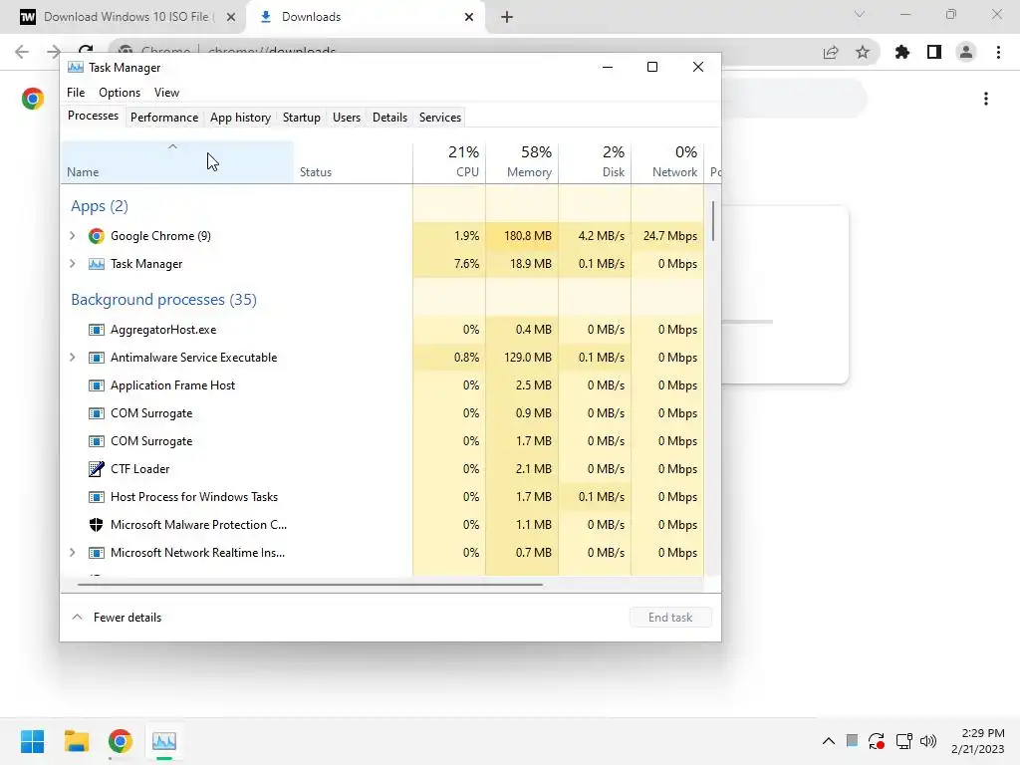Viewport: 1020px width, 765px height.
Task: Switch to the App history tab
Action: pos(240,118)
